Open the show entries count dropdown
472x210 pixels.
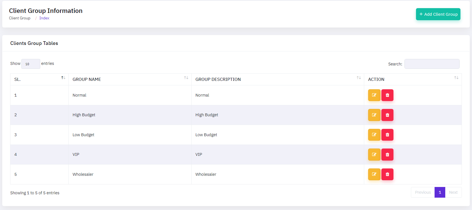31,64
